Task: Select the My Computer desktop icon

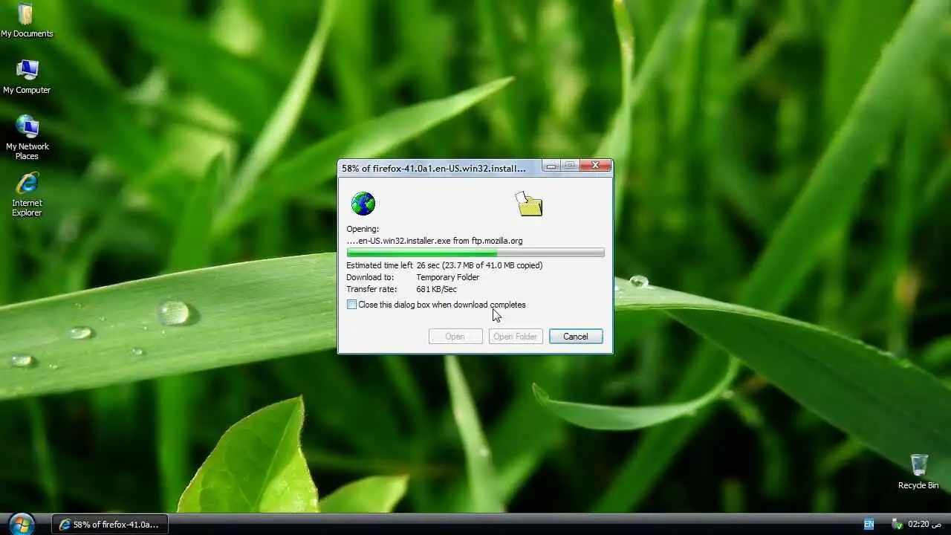Action: click(27, 77)
